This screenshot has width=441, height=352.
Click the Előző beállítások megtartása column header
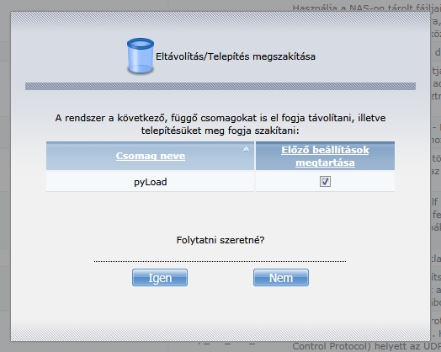pos(325,156)
